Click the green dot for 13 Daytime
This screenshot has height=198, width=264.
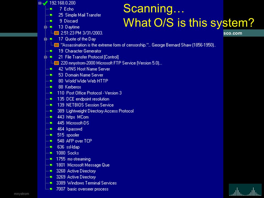click(x=51, y=27)
